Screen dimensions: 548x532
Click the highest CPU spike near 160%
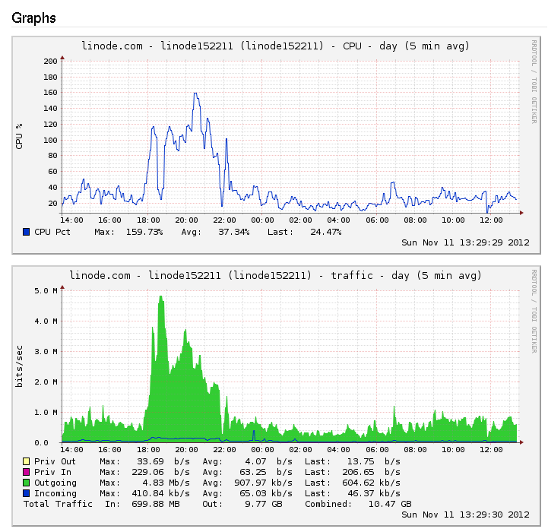(x=195, y=94)
